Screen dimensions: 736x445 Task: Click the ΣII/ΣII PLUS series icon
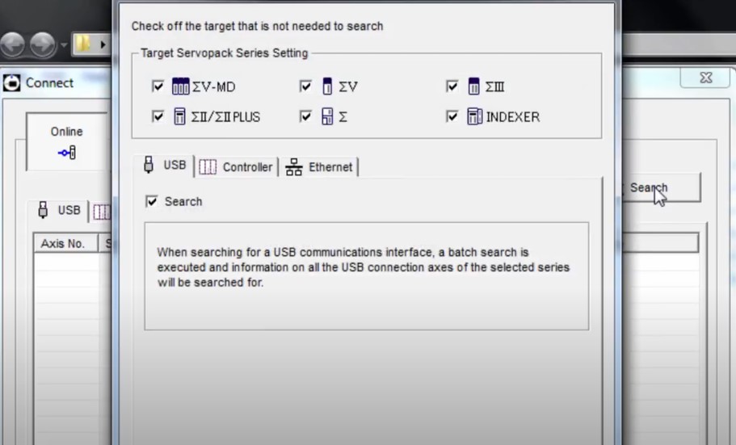pos(180,116)
